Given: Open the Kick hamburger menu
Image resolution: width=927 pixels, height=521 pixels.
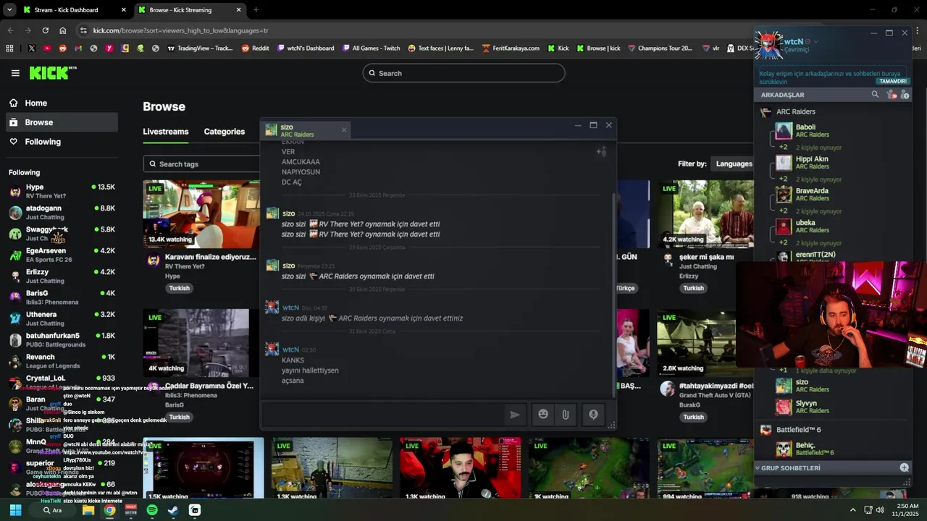Looking at the screenshot, I should [15, 73].
